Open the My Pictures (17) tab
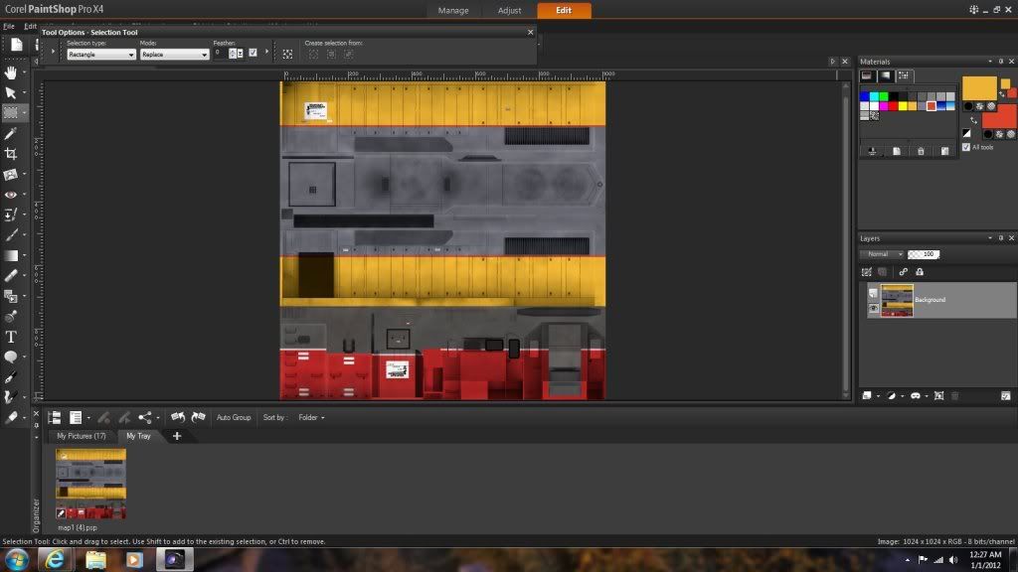 (81, 436)
